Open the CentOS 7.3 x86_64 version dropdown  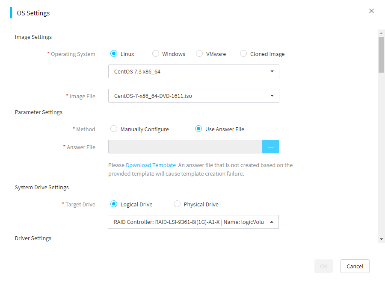click(193, 71)
